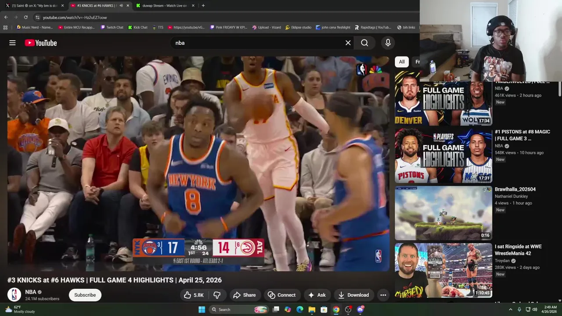
Task: Open the more actions ellipsis button
Action: pos(383,295)
